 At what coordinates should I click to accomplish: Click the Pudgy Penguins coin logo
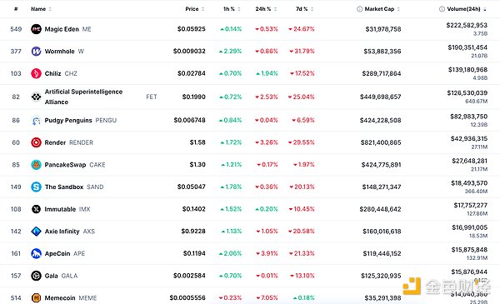coord(36,121)
